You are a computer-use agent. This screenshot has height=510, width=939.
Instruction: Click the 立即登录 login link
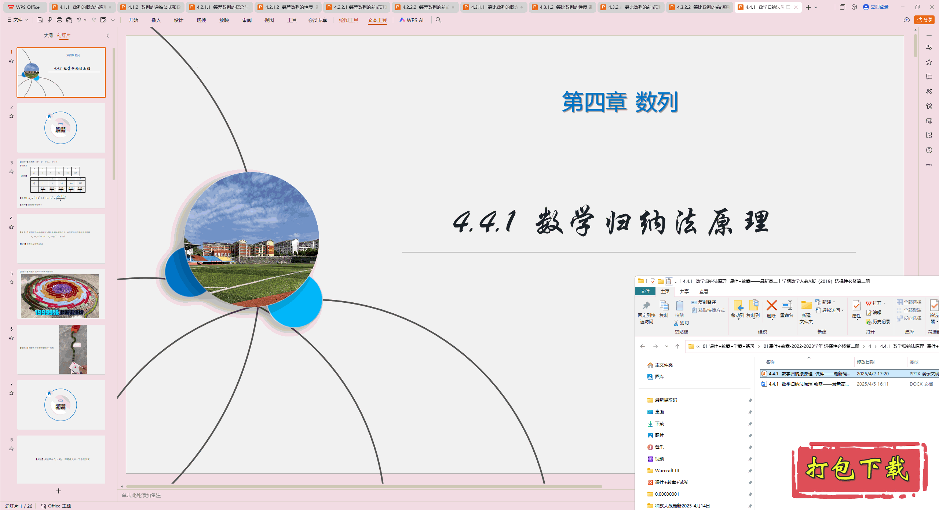tap(876, 7)
